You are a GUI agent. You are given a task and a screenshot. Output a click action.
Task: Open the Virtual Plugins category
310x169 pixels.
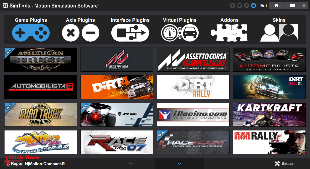(180, 30)
